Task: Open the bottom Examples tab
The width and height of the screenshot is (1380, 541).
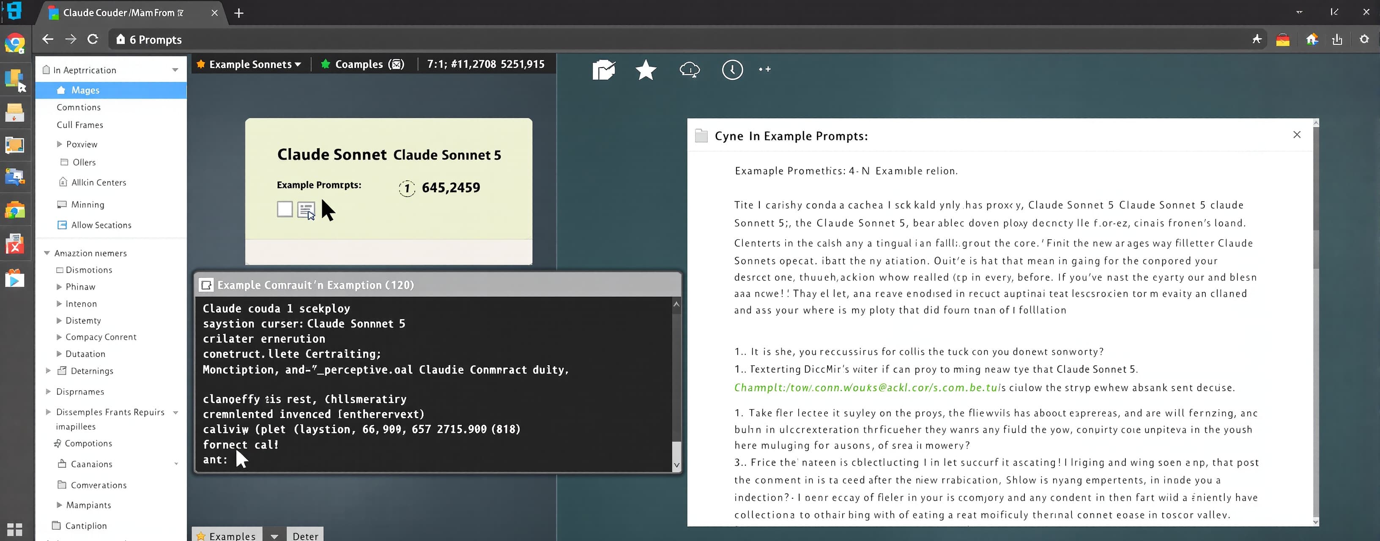Action: click(x=227, y=536)
